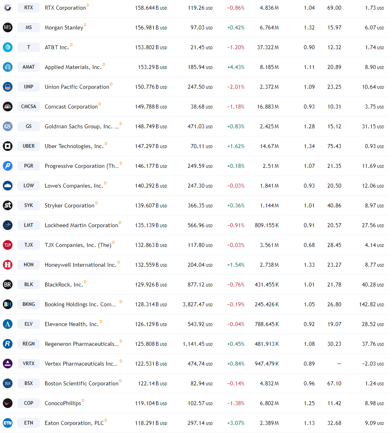The height and width of the screenshot is (433, 389).
Task: Click the Honeywell red H logo
Action: point(8,265)
